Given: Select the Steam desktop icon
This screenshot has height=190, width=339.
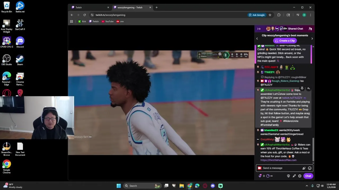Looking at the screenshot, I should [20, 60].
